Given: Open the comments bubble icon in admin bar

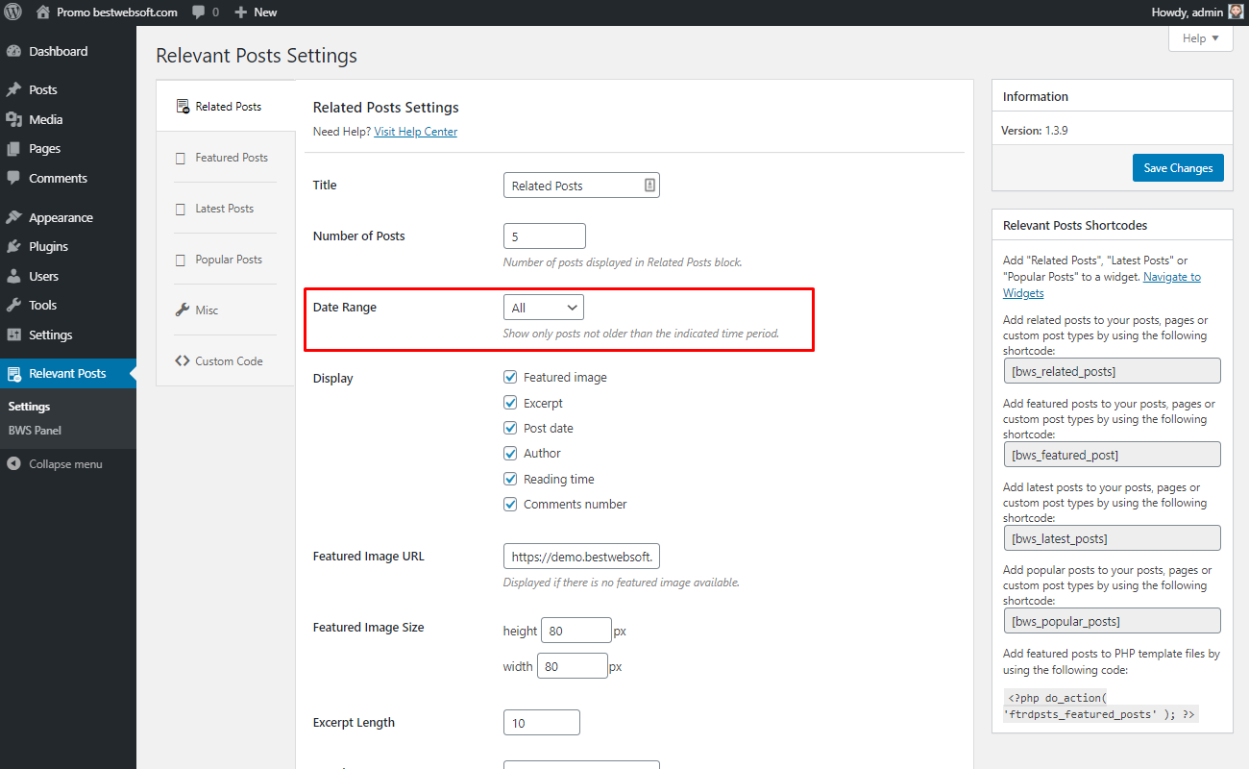Looking at the screenshot, I should tap(198, 12).
